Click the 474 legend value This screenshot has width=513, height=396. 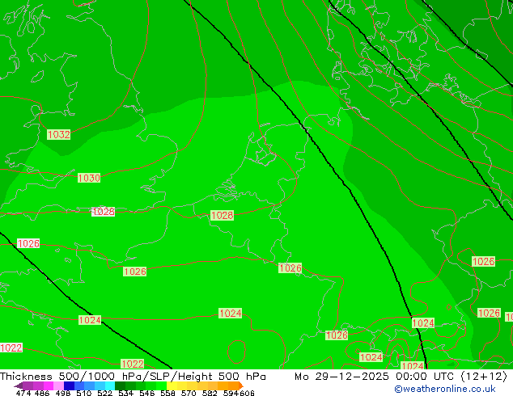(23, 393)
